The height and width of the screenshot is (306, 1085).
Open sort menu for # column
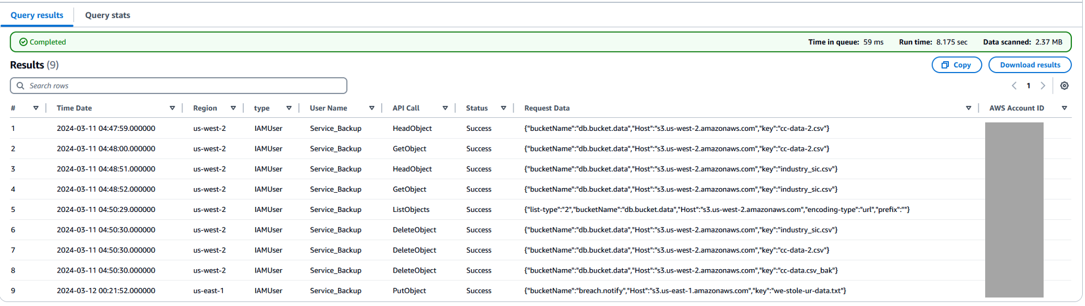36,108
